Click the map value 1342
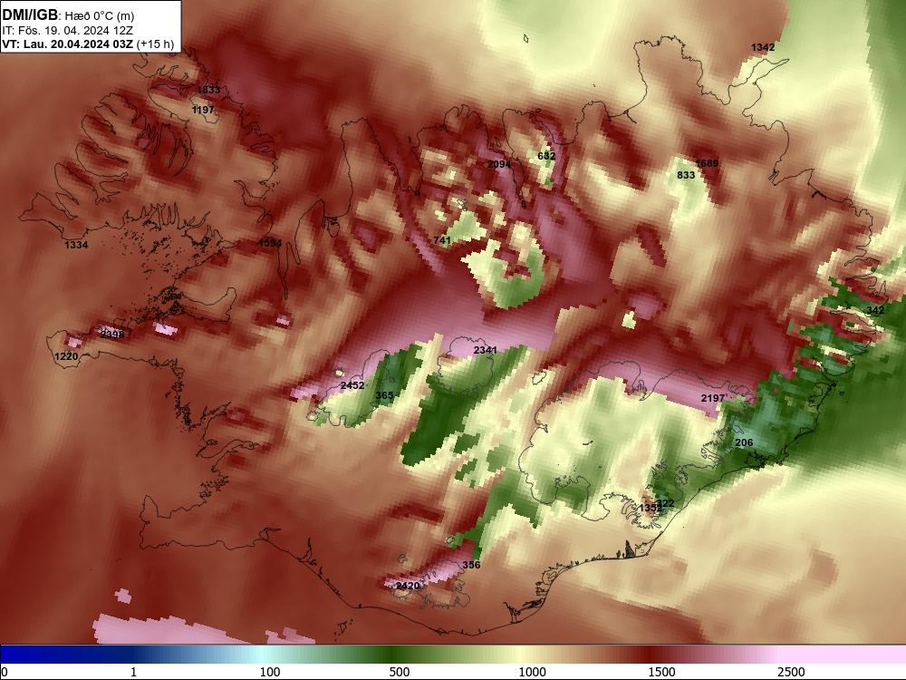The height and width of the screenshot is (680, 906). [763, 47]
